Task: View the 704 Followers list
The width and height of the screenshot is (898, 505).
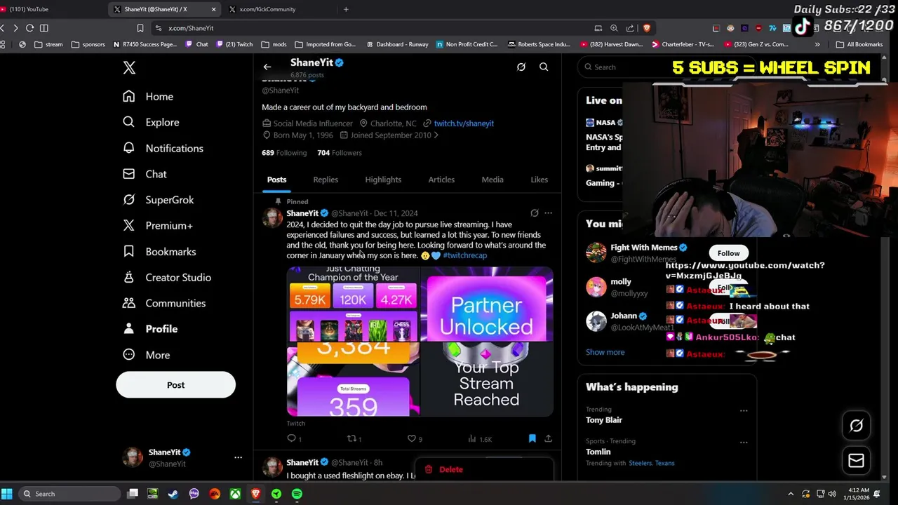Action: pos(340,153)
